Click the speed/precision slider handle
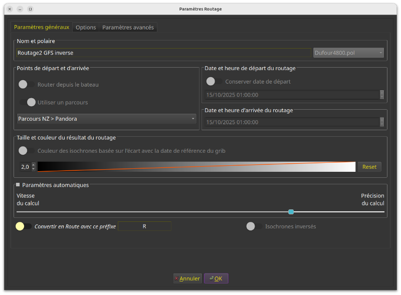This screenshot has width=401, height=295. pos(291,212)
